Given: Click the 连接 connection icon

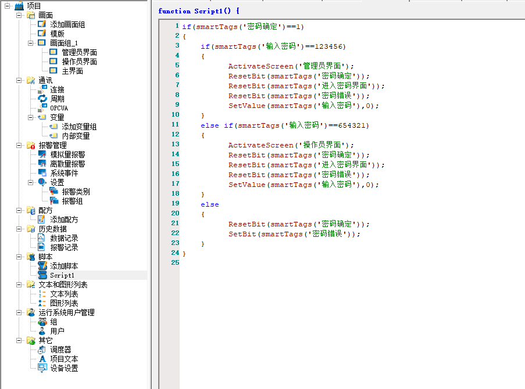Looking at the screenshot, I should pos(42,89).
